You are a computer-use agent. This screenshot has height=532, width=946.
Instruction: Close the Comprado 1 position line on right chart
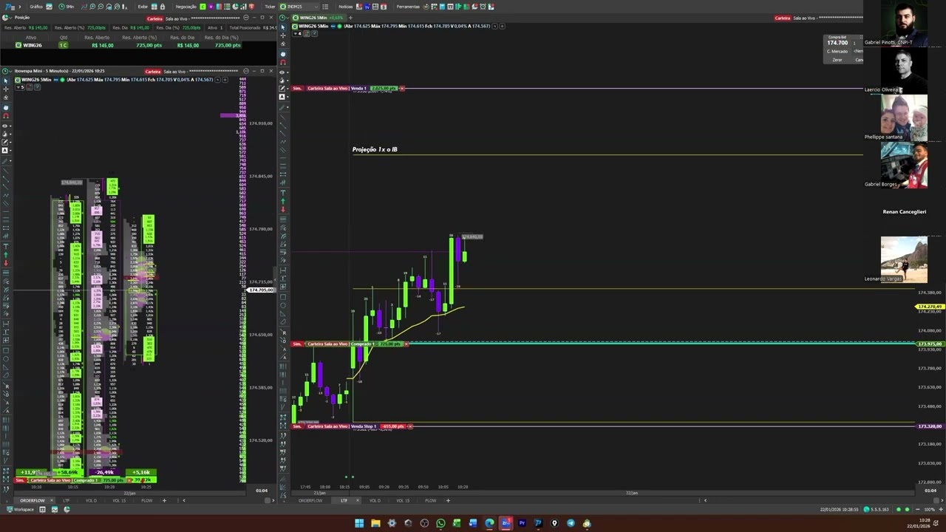pyautogui.click(x=406, y=344)
